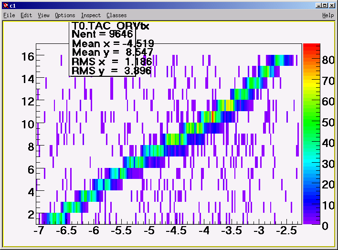The width and height of the screenshot is (338, 250).
Task: Open the View menu
Action: [x=43, y=15]
